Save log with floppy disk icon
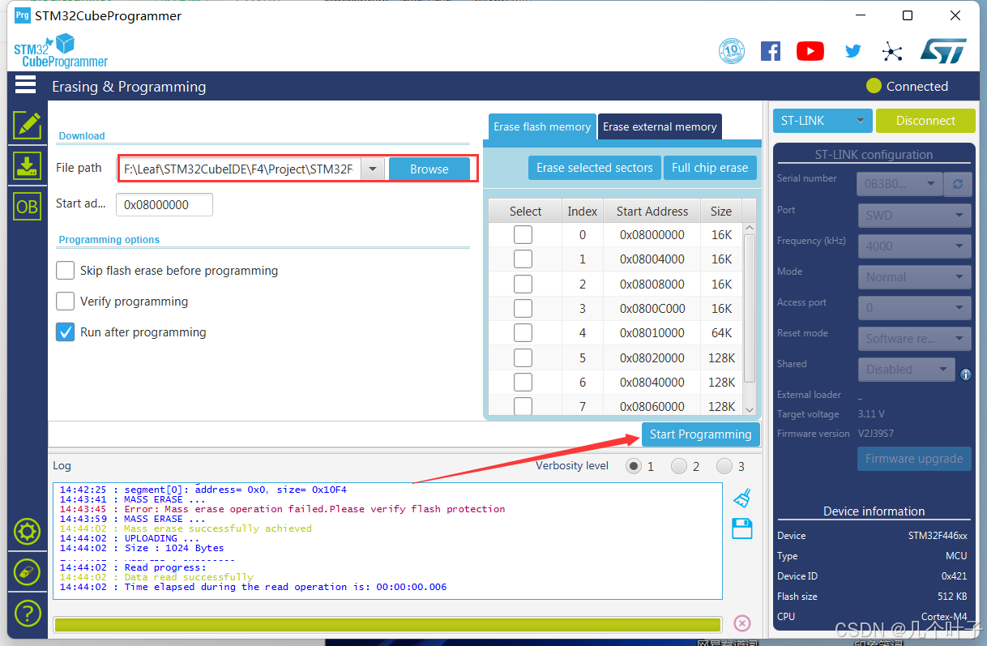 click(x=742, y=528)
